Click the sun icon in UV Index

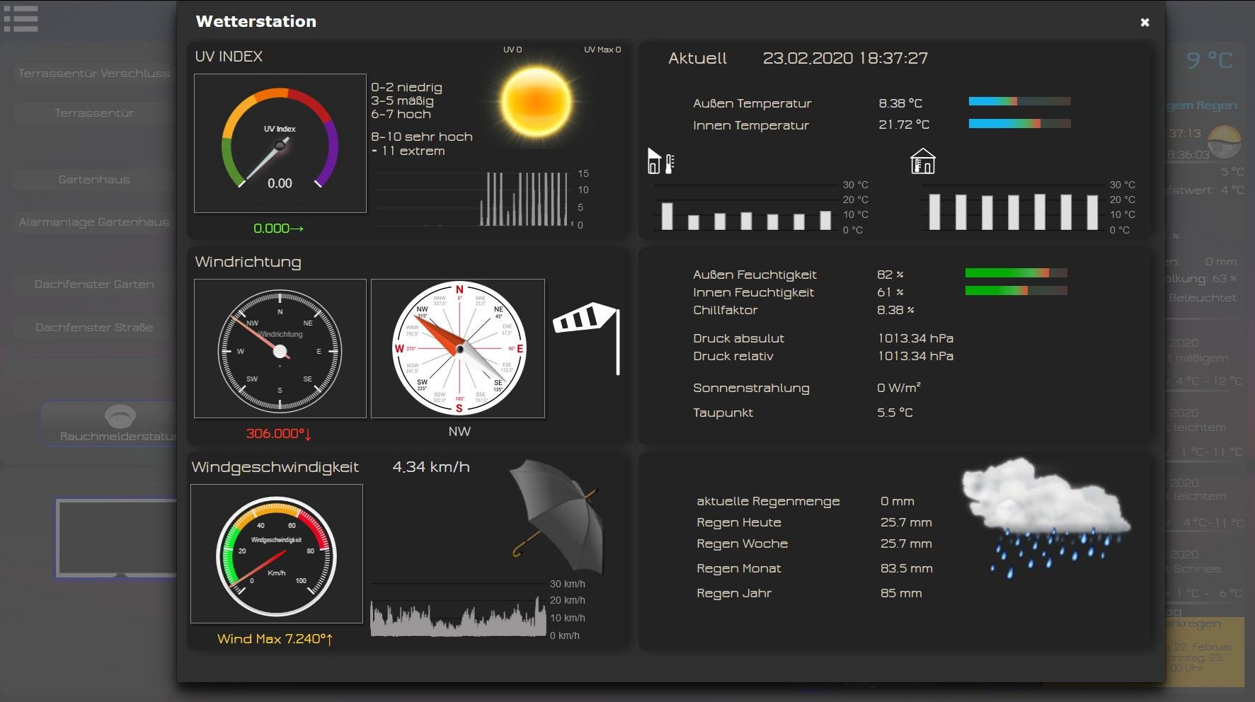(535, 102)
